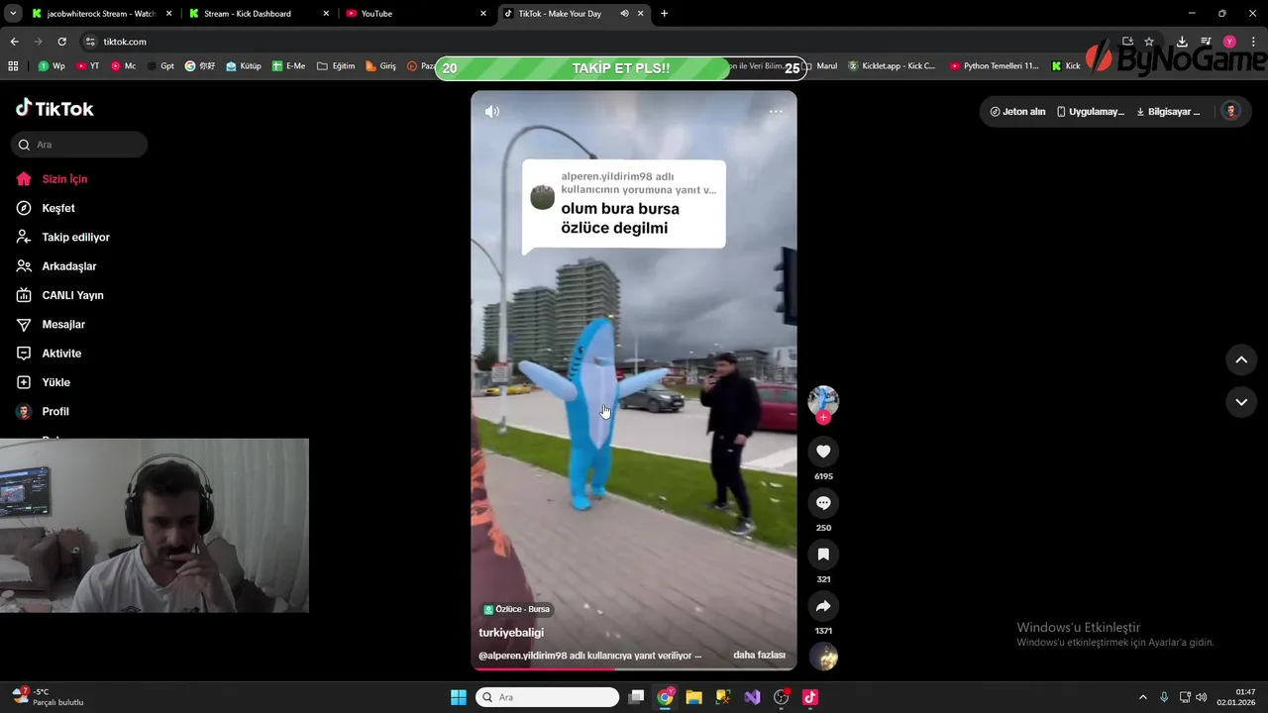Bookmark this page with the star icon
This screenshot has width=1268, height=713.
click(x=1149, y=42)
